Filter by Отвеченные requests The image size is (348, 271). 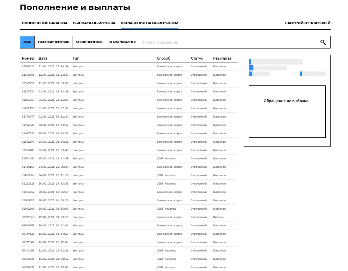[89, 42]
